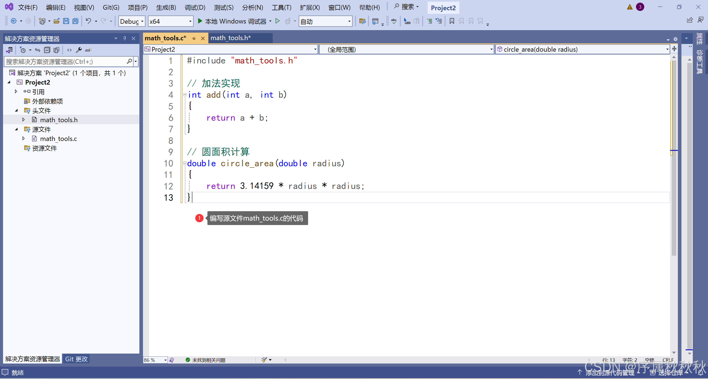Switch to the math_tools.h* tab

[230, 38]
